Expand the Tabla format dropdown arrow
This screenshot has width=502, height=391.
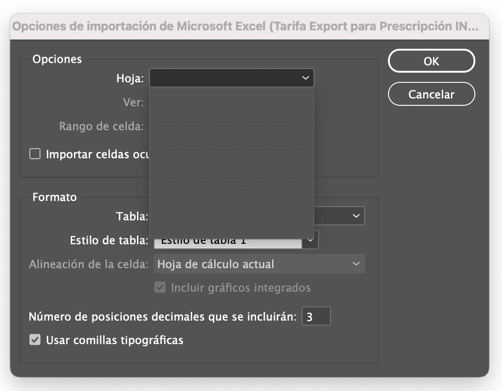pyautogui.click(x=356, y=216)
